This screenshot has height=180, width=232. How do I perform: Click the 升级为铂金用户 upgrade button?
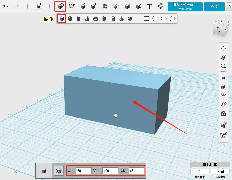tap(185, 7)
